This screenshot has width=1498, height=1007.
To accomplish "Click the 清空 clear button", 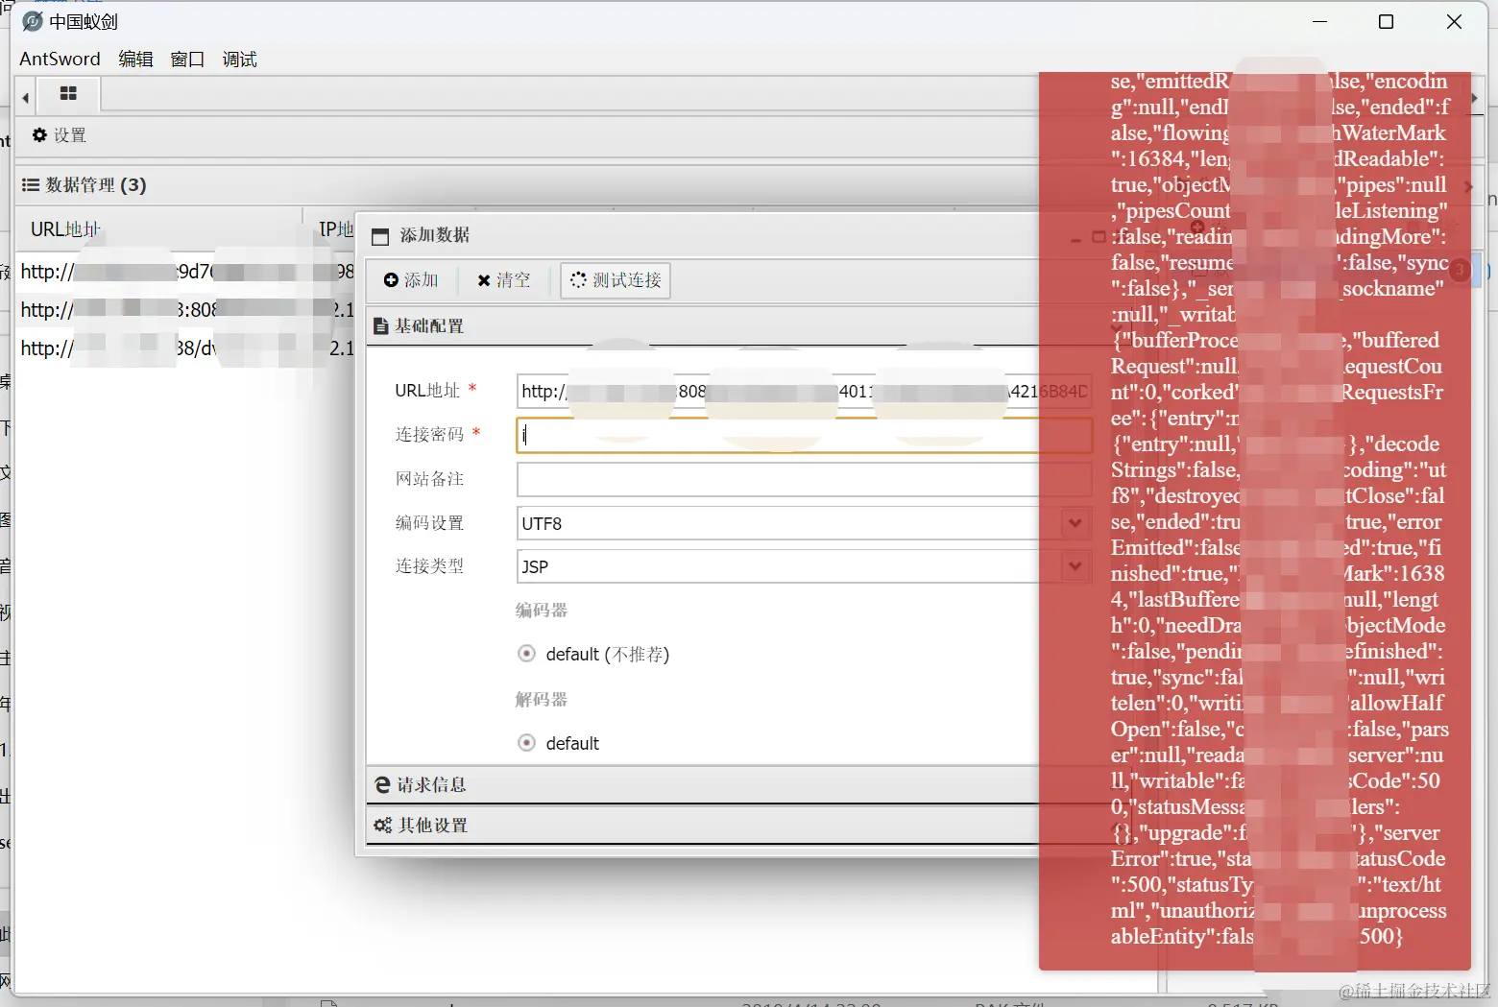I will 503,279.
